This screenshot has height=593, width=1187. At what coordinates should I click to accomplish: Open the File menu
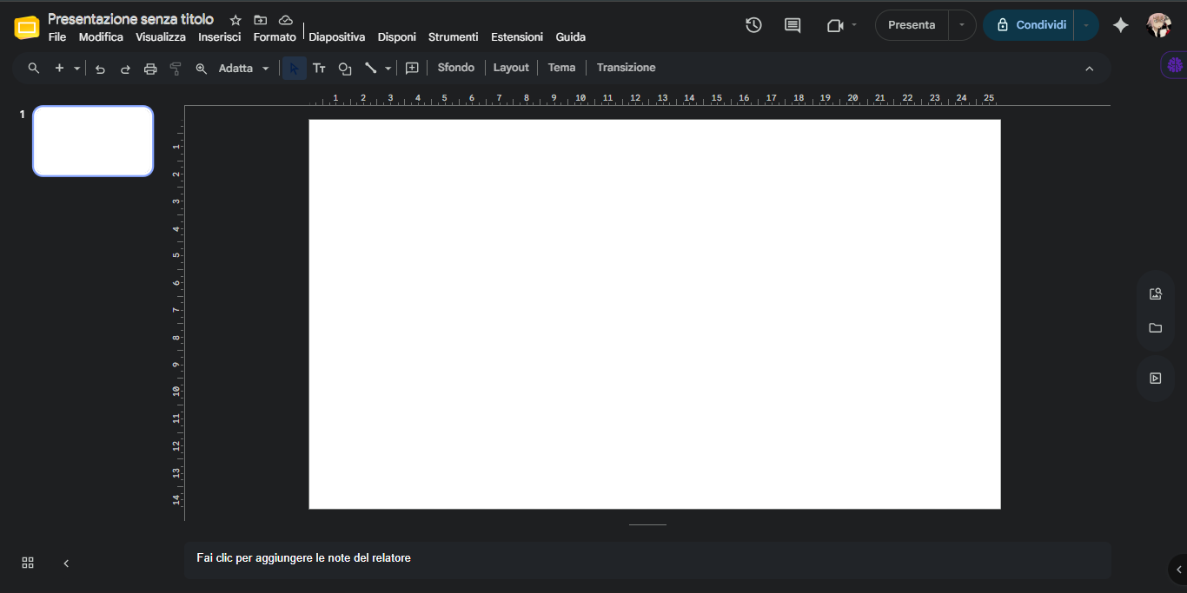click(x=57, y=37)
